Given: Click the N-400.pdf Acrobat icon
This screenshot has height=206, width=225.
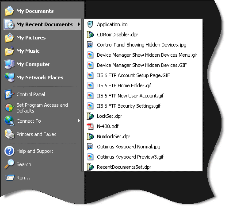Looking at the screenshot, I should pyautogui.click(x=90, y=126).
